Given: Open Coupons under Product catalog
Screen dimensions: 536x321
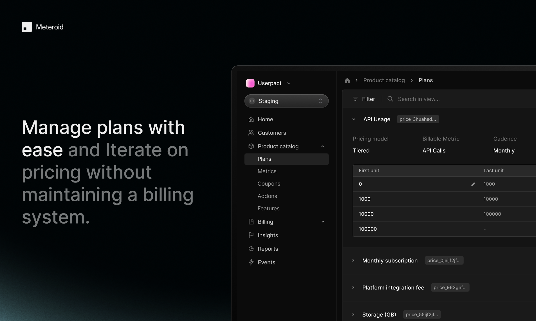Looking at the screenshot, I should point(269,184).
